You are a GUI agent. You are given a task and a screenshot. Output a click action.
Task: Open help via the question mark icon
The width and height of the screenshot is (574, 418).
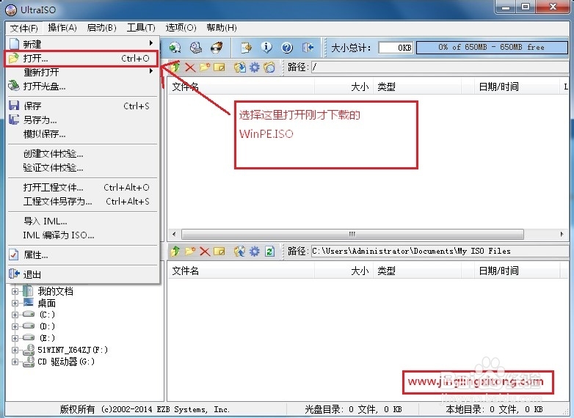pyautogui.click(x=287, y=48)
